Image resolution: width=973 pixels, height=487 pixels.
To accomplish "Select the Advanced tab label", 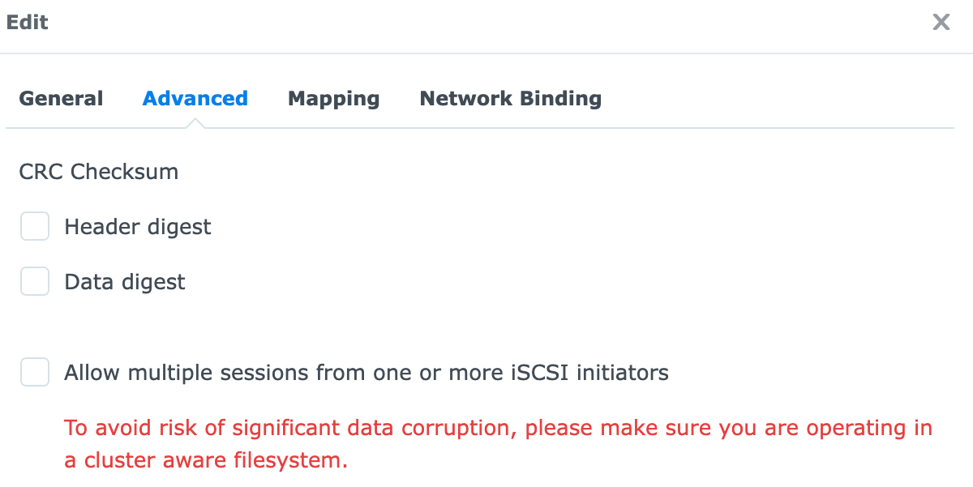I will [x=195, y=98].
